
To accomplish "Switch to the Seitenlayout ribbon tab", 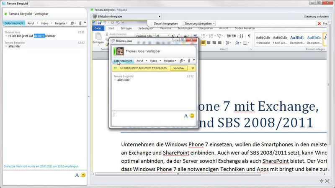I will 146,28.
